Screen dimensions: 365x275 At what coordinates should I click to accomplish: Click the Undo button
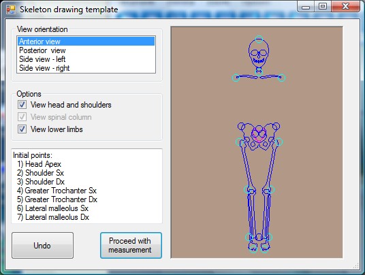[x=42, y=246]
